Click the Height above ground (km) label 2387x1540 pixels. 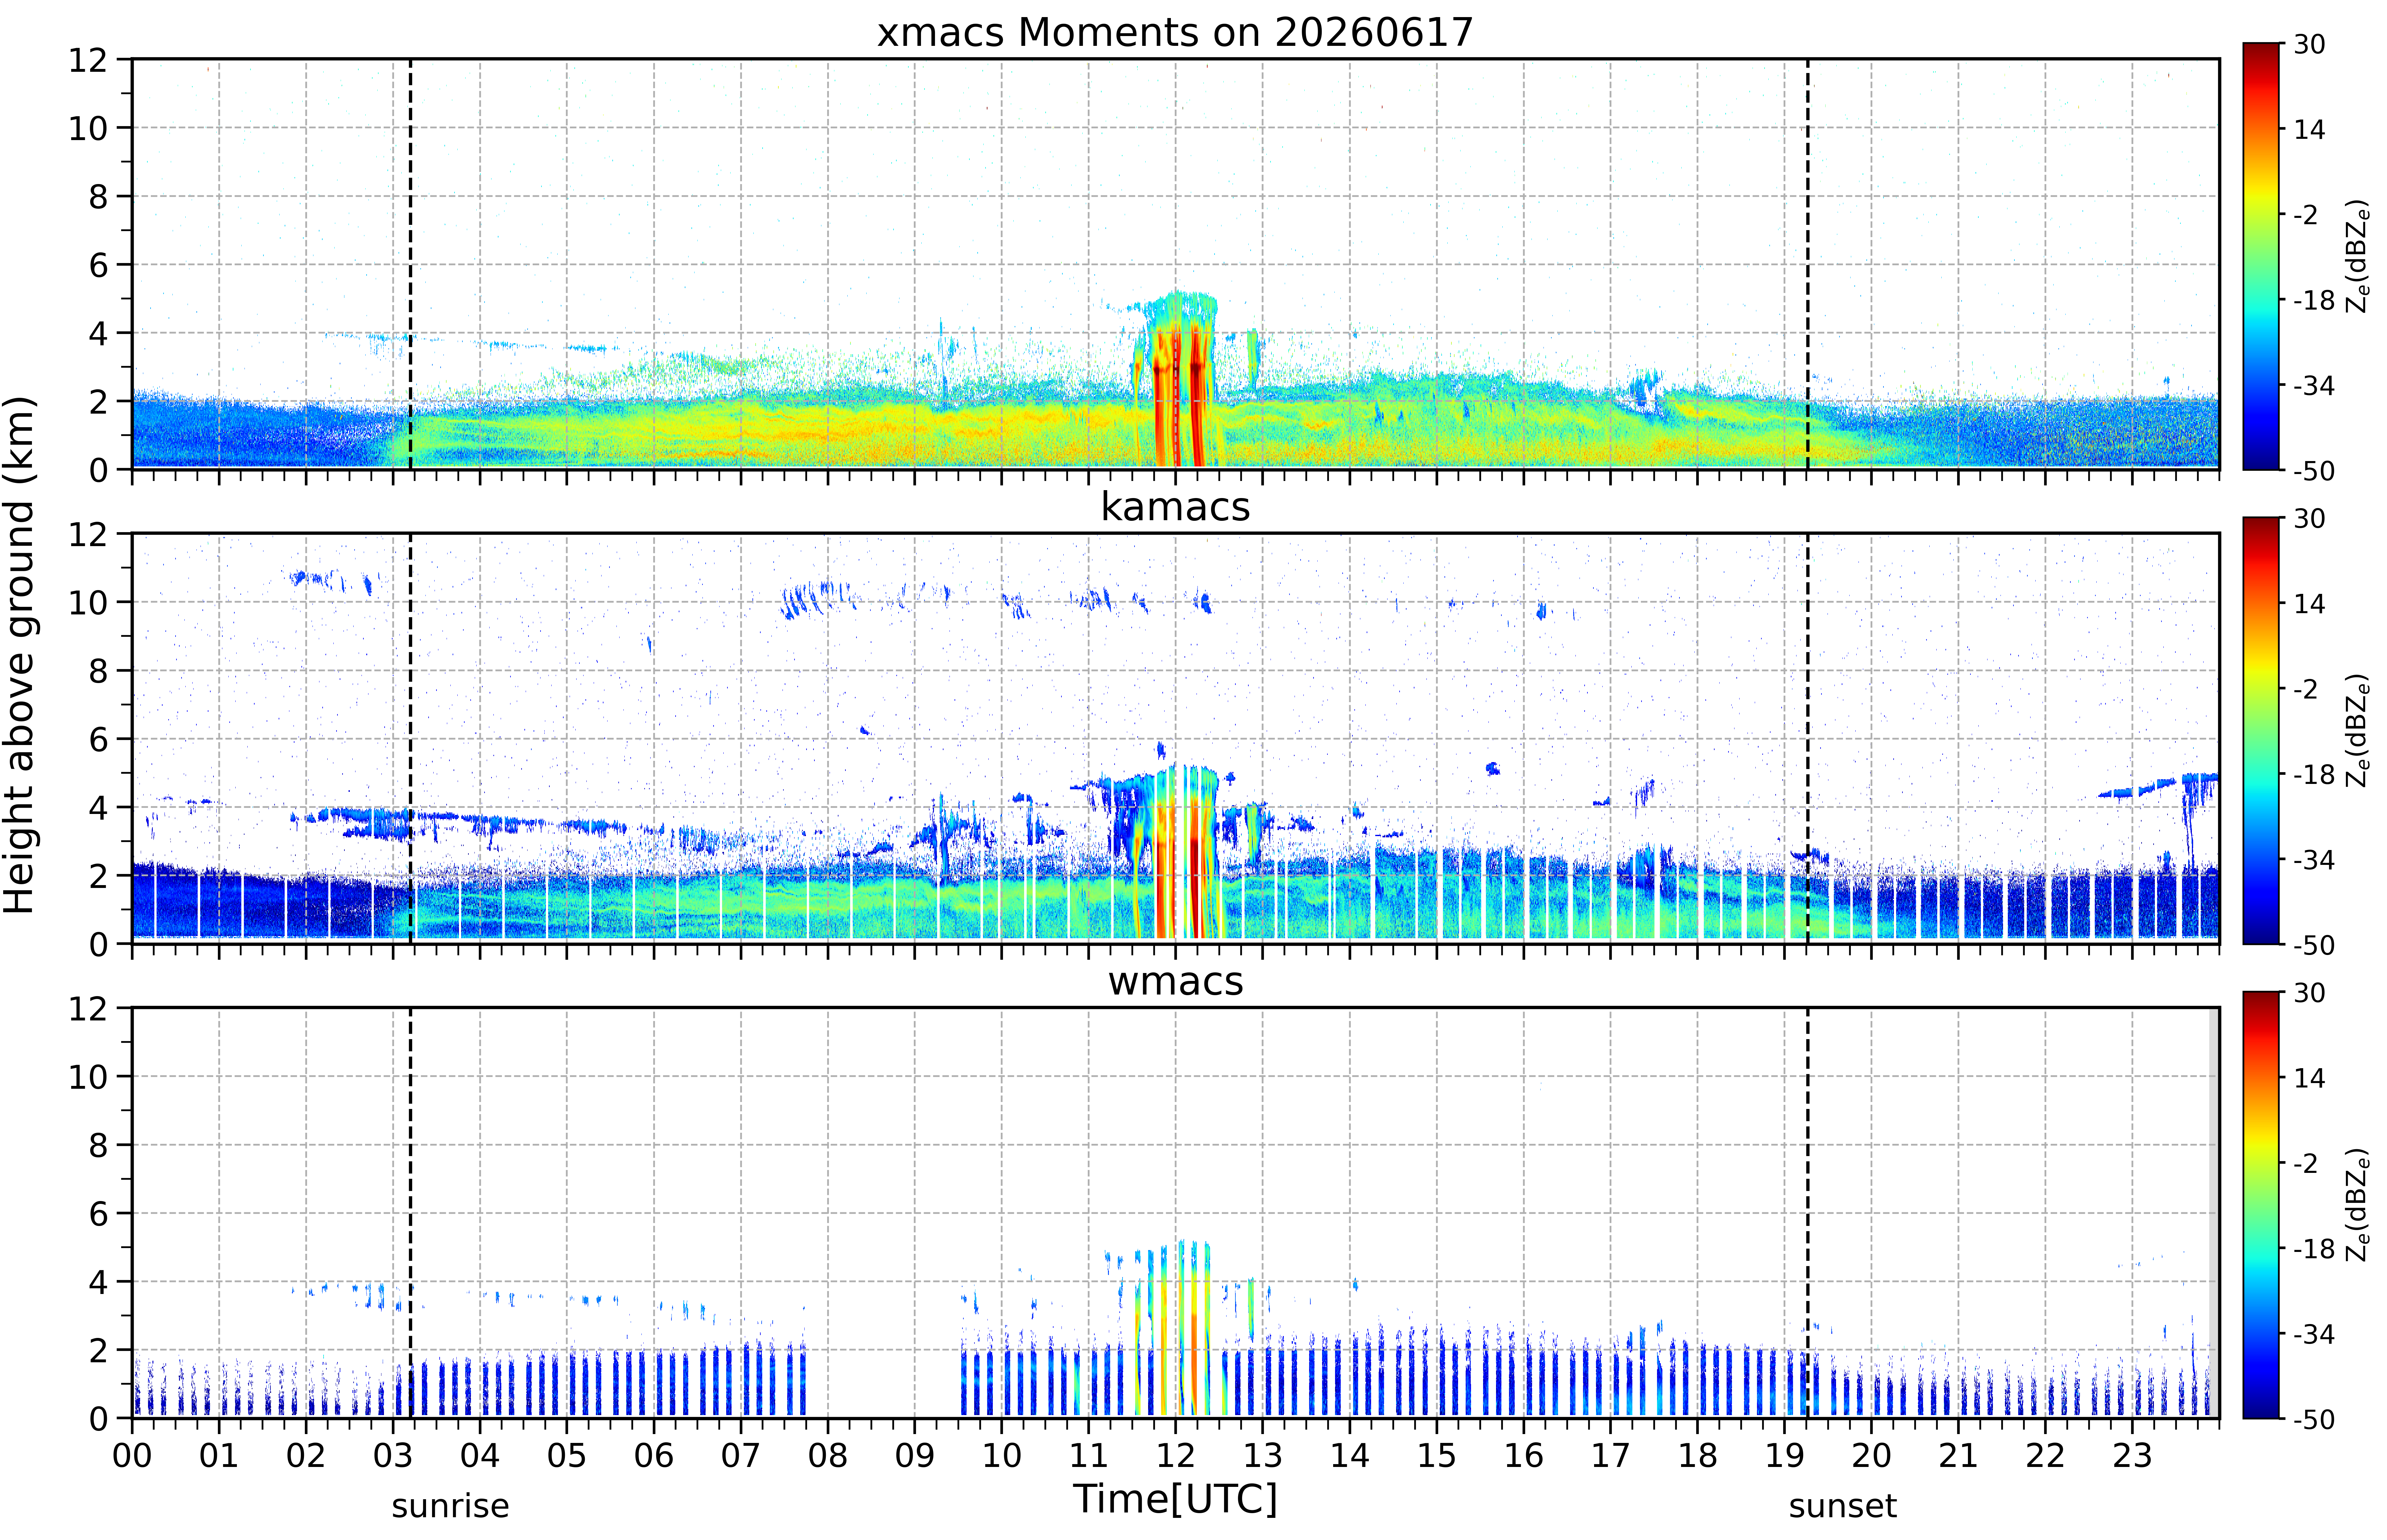point(20,655)
